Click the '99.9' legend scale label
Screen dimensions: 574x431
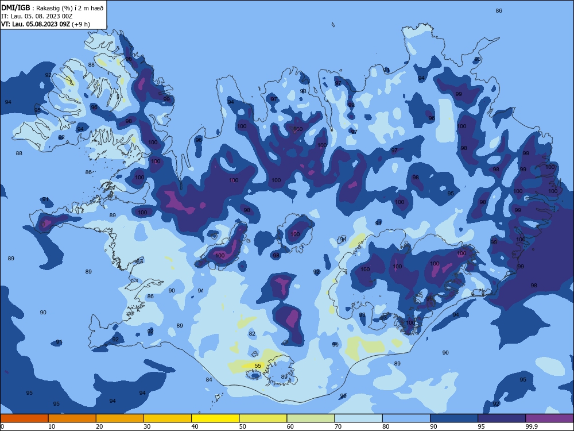pyautogui.click(x=532, y=426)
